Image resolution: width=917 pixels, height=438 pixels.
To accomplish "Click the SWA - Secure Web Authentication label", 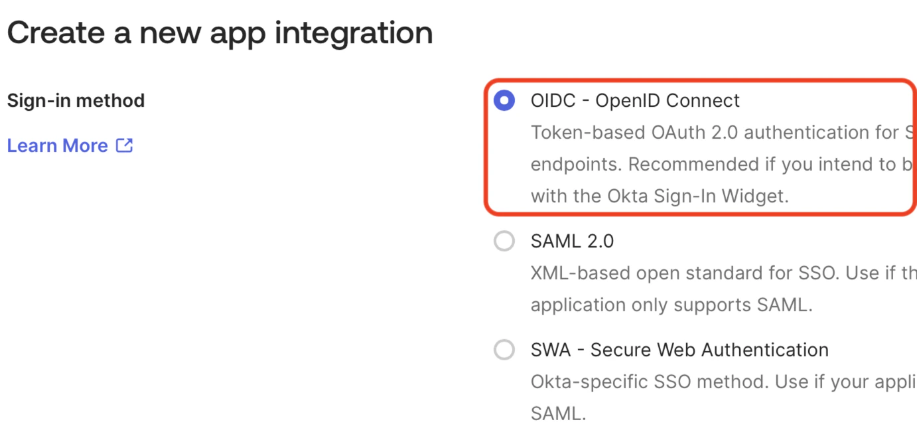I will coord(679,350).
